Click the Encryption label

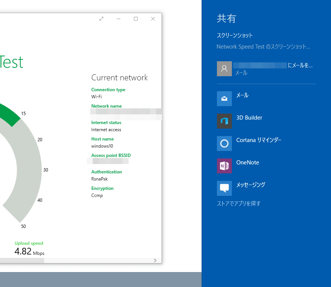tap(102, 188)
